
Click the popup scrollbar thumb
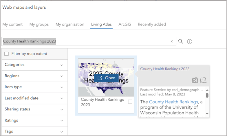tap(207, 95)
